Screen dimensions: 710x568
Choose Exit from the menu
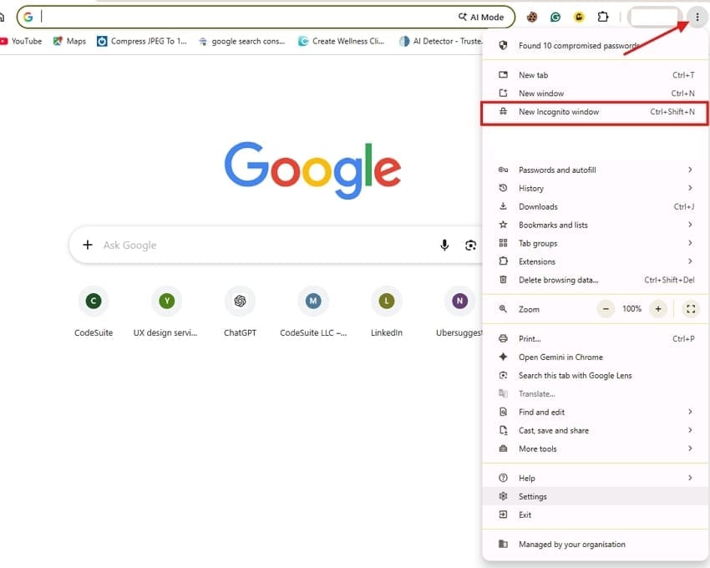(595, 515)
